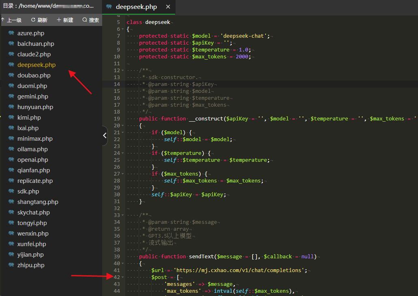Open openai.php from the file list
Viewport: 418px width, 296px height.
33,159
